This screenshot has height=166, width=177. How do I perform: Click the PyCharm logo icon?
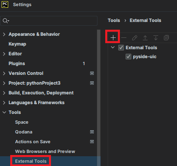click(x=5, y=4)
